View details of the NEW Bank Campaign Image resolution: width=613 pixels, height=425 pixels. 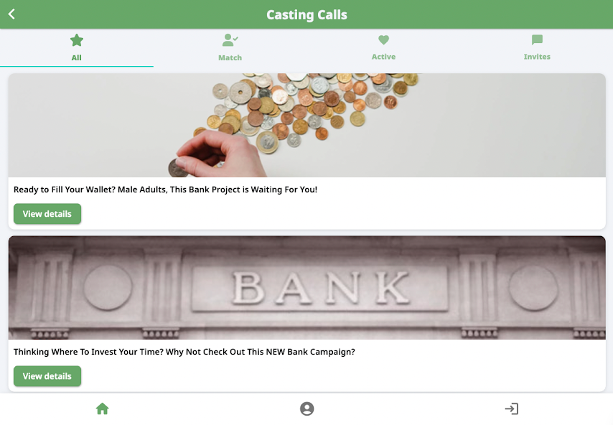point(47,376)
